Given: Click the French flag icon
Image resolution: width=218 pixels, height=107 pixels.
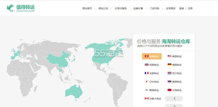Looking at the screenshot, I should click(147, 73).
